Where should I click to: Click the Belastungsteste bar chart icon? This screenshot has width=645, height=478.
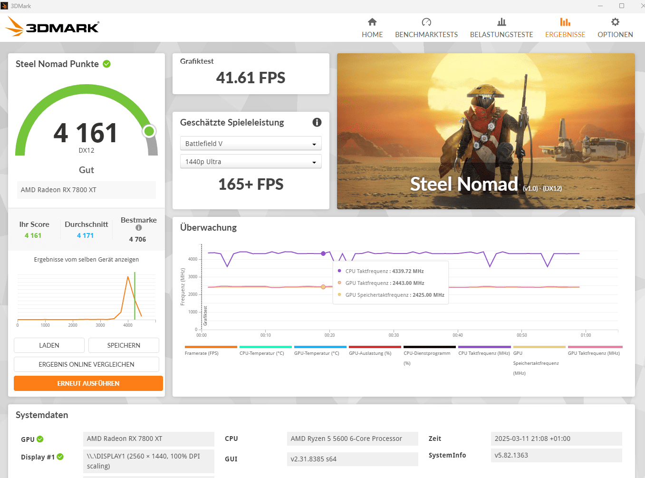click(x=501, y=22)
